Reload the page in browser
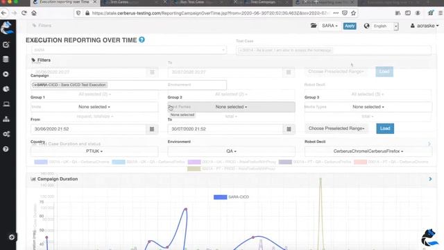Viewport: 444px width, 250px height. click(x=24, y=13)
